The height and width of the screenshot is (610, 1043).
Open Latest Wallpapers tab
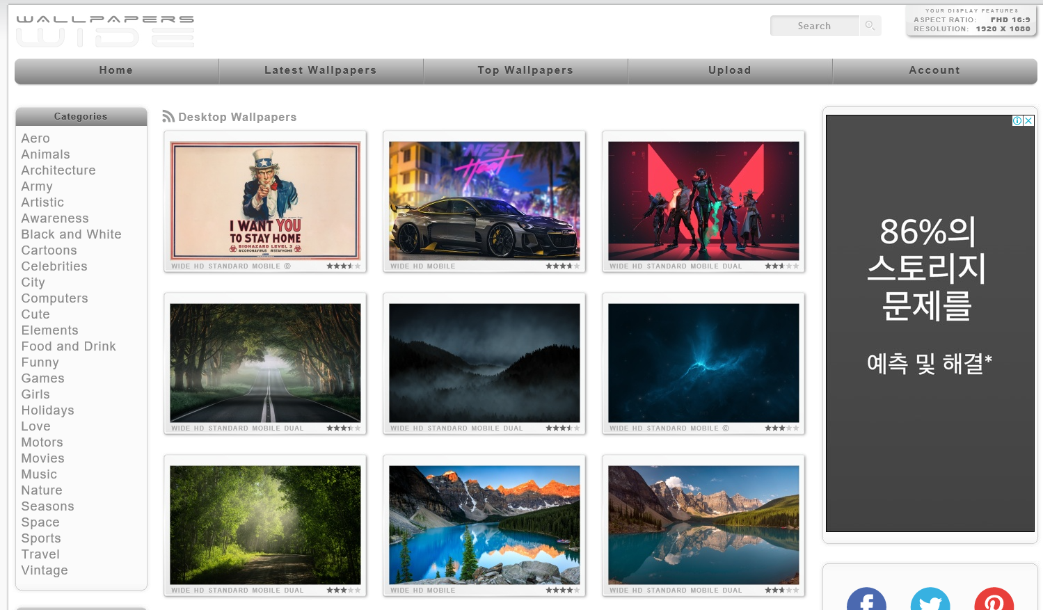321,70
